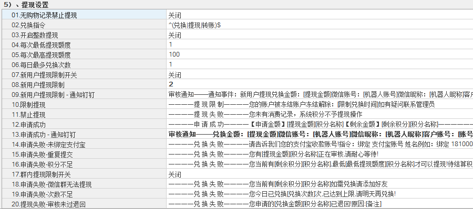Viewport: 473px width, 209px height.
Task: Click '13.申请成功 - 通知钉钉' label
Action: [44, 135]
